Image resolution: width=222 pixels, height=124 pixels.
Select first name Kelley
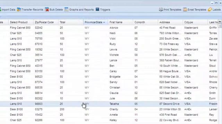click(x=113, y=120)
